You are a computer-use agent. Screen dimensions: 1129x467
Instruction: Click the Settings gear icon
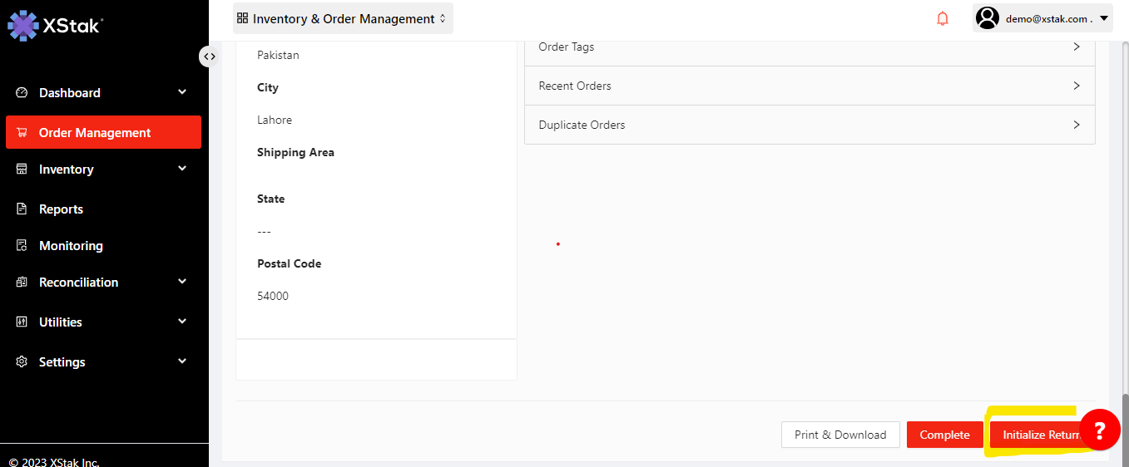tap(22, 362)
